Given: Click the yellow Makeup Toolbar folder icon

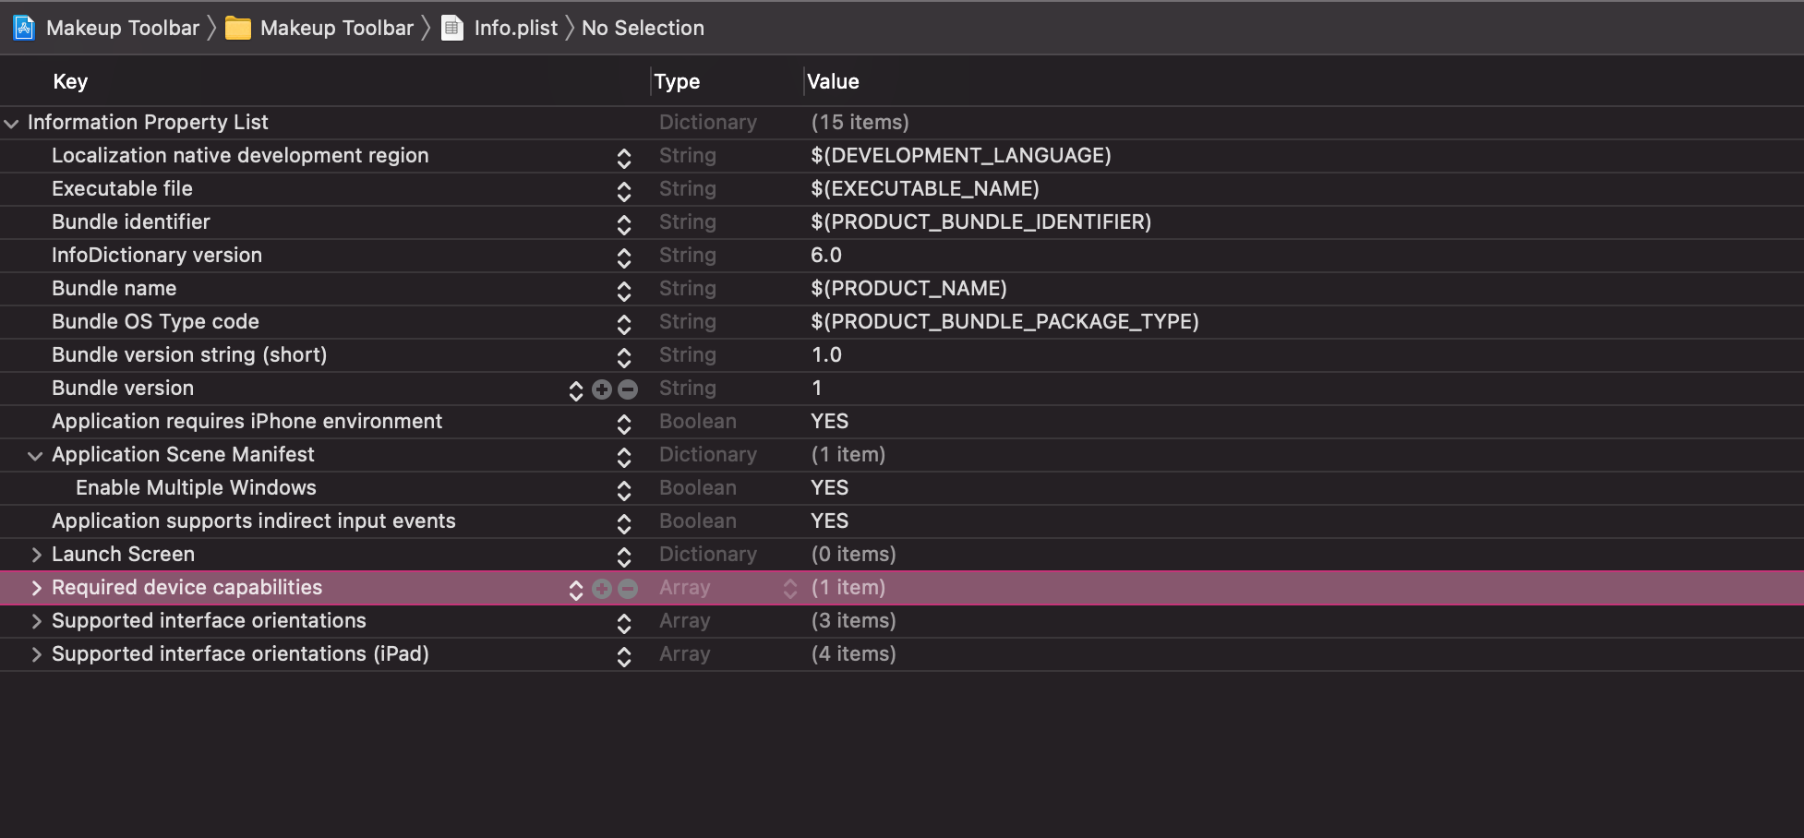Looking at the screenshot, I should (238, 29).
